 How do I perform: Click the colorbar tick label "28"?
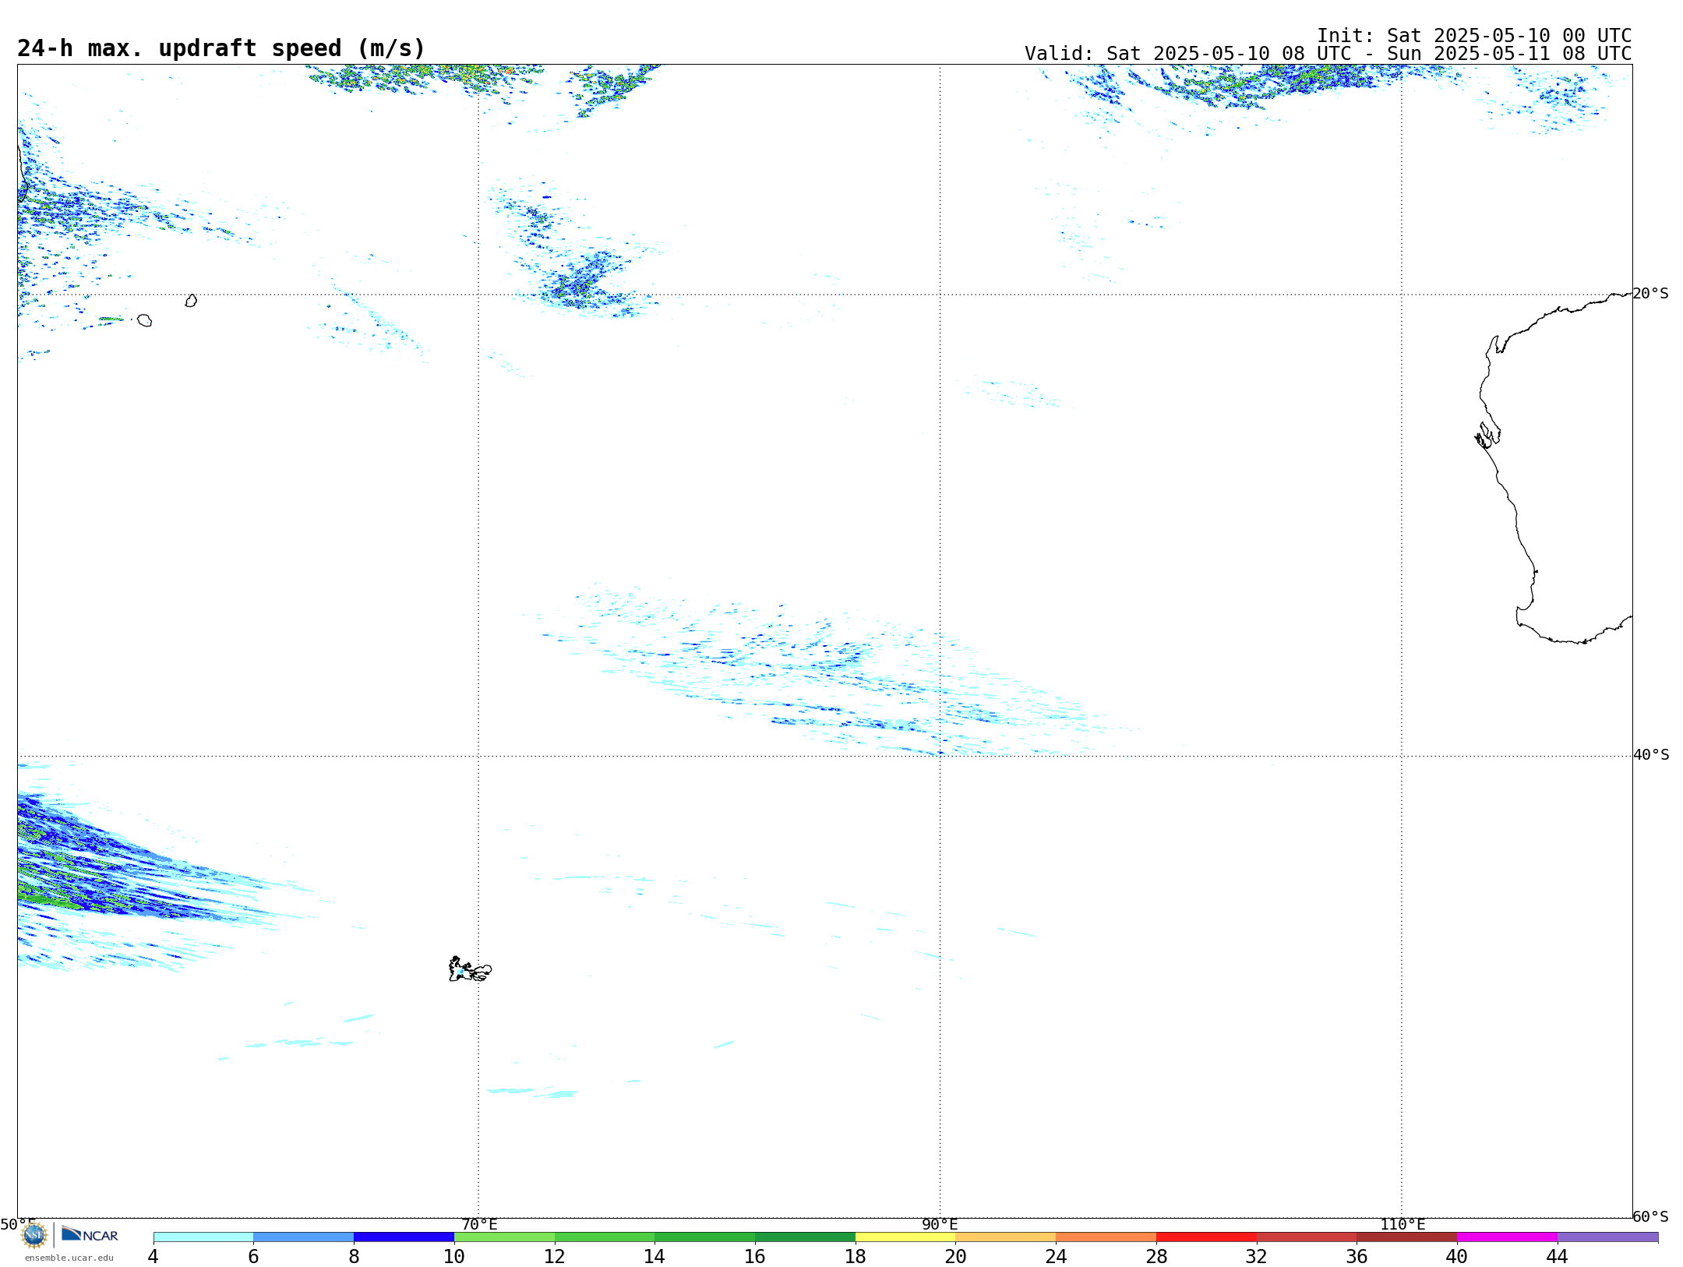(x=1157, y=1256)
